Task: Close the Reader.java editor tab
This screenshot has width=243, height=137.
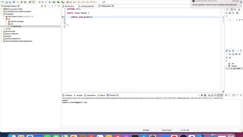Action: point(112,6)
